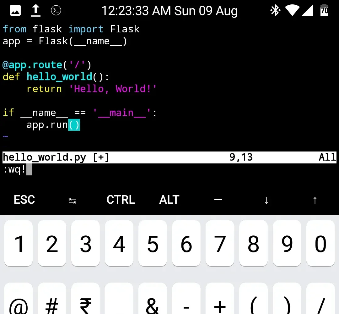Viewport: 339px width, 314px height.
Task: Tap the Wi-Fi signal icon
Action: click(292, 10)
